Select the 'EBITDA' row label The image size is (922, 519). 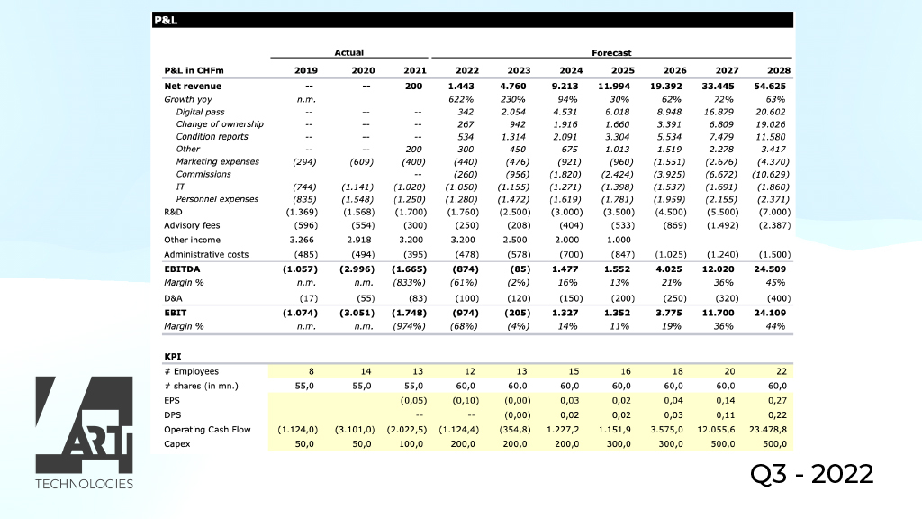click(x=182, y=269)
